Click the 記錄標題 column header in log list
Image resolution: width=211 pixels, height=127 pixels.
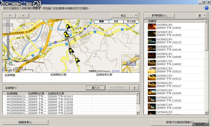pos(17,93)
